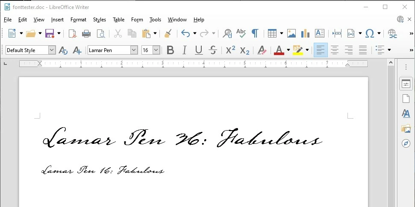
Task: Open the New document dropdown arrow
Action: [x=21, y=33]
